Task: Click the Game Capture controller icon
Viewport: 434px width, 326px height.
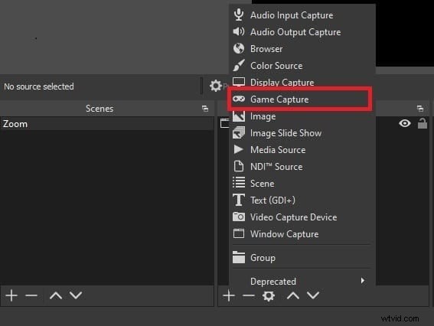Action: pyautogui.click(x=239, y=99)
